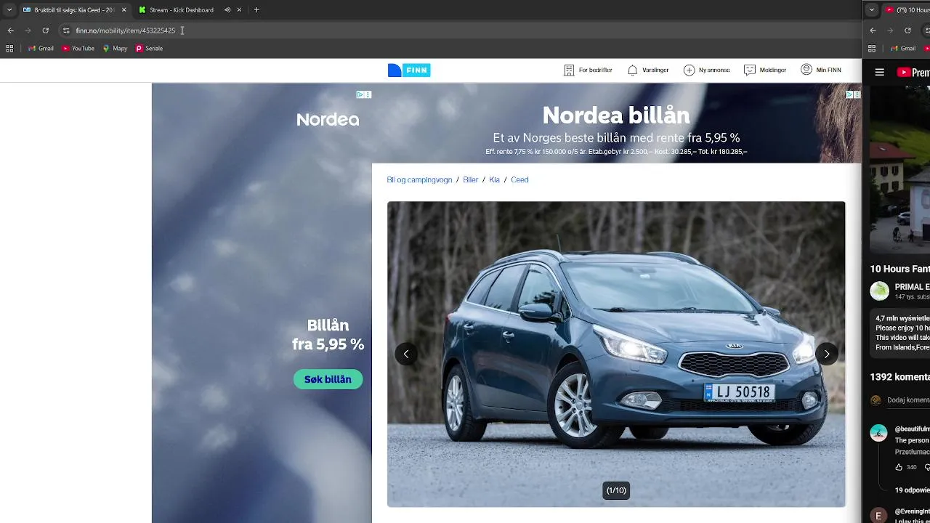930x523 pixels.
Task: Open Seriale bookmark
Action: click(x=149, y=49)
